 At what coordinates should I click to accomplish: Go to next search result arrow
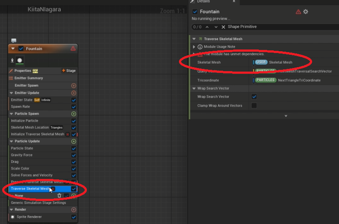click(216, 27)
